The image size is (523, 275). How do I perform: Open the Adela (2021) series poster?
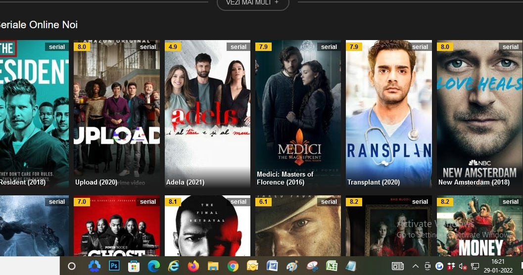[207, 114]
